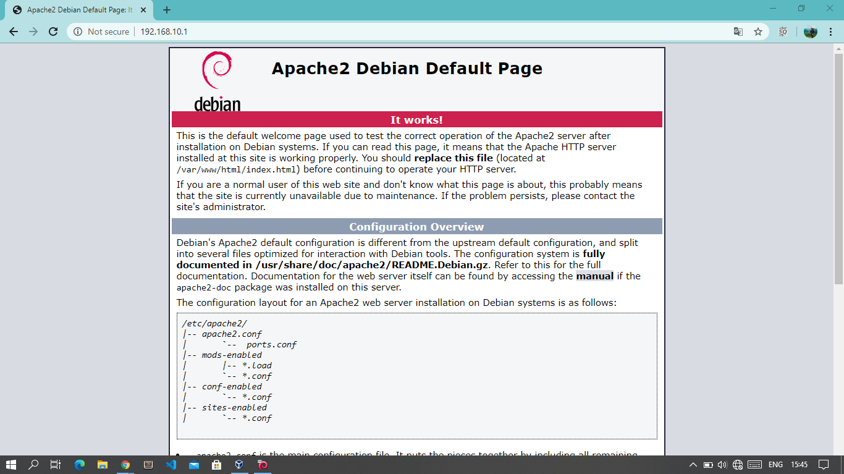Click the 'apache2-doc' package name text

pos(204,287)
